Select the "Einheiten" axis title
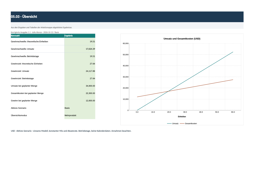The height and width of the screenshot is (180, 255). [182, 117]
